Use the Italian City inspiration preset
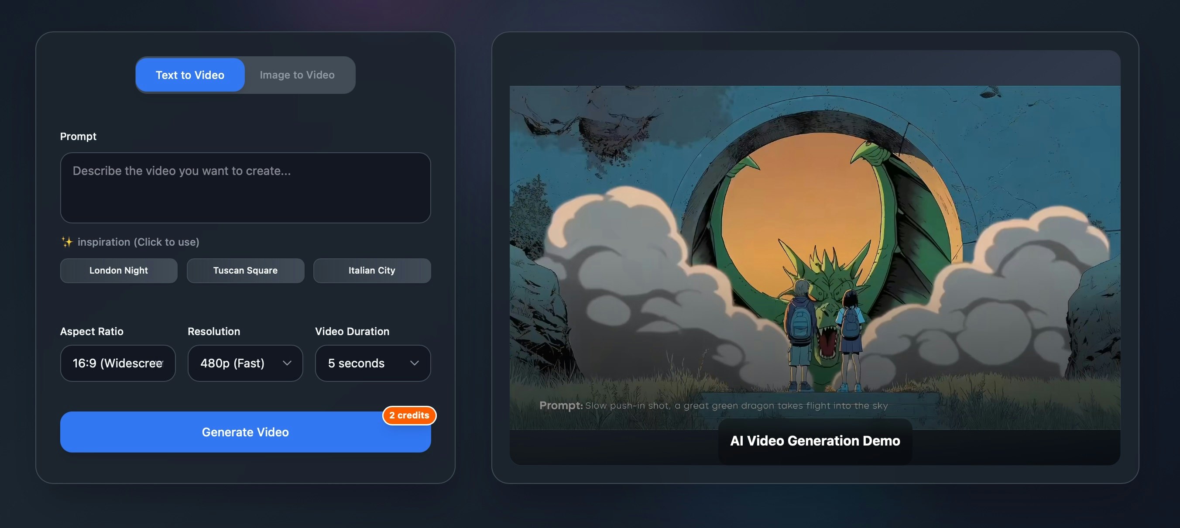This screenshot has height=528, width=1180. [x=371, y=270]
